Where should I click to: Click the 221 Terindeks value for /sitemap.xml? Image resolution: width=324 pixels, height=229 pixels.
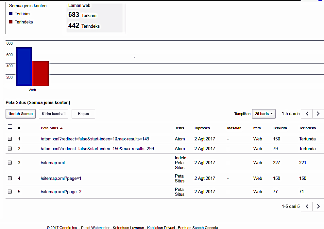[302, 163]
